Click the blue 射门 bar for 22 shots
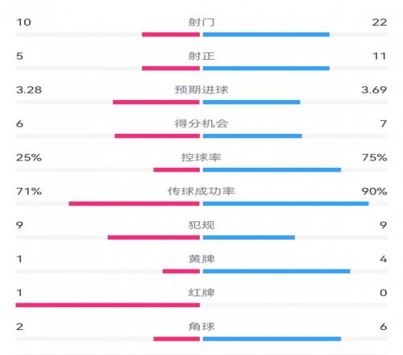Image resolution: width=403 pixels, height=355 pixels. point(266,35)
